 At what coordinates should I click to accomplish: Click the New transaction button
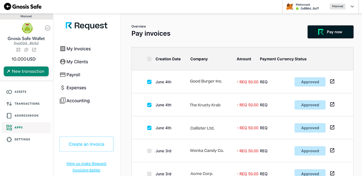coord(26,71)
